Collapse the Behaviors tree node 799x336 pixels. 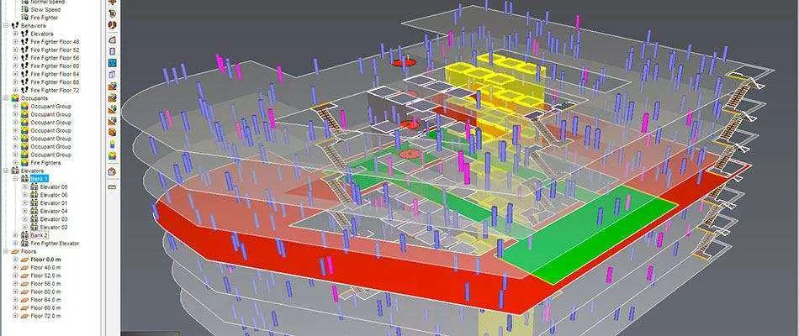point(6,25)
